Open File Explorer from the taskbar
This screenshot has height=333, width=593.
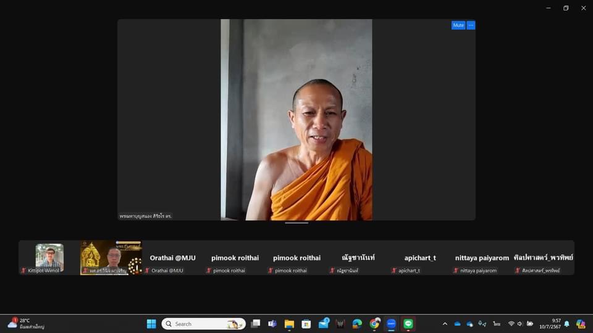pos(289,324)
